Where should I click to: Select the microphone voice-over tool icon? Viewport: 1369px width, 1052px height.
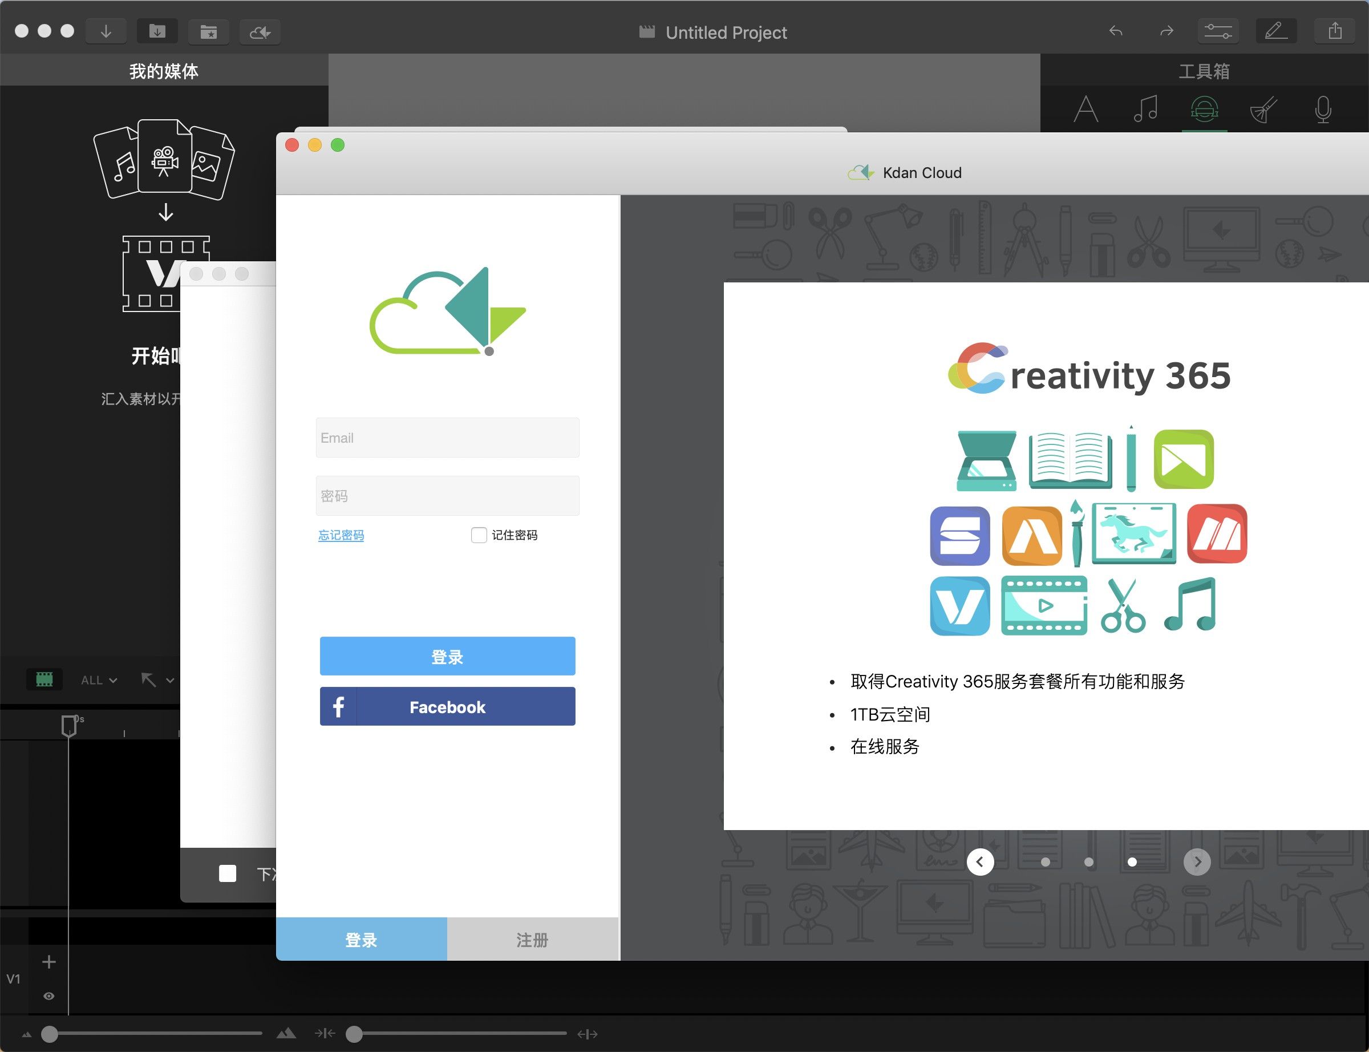(x=1323, y=110)
